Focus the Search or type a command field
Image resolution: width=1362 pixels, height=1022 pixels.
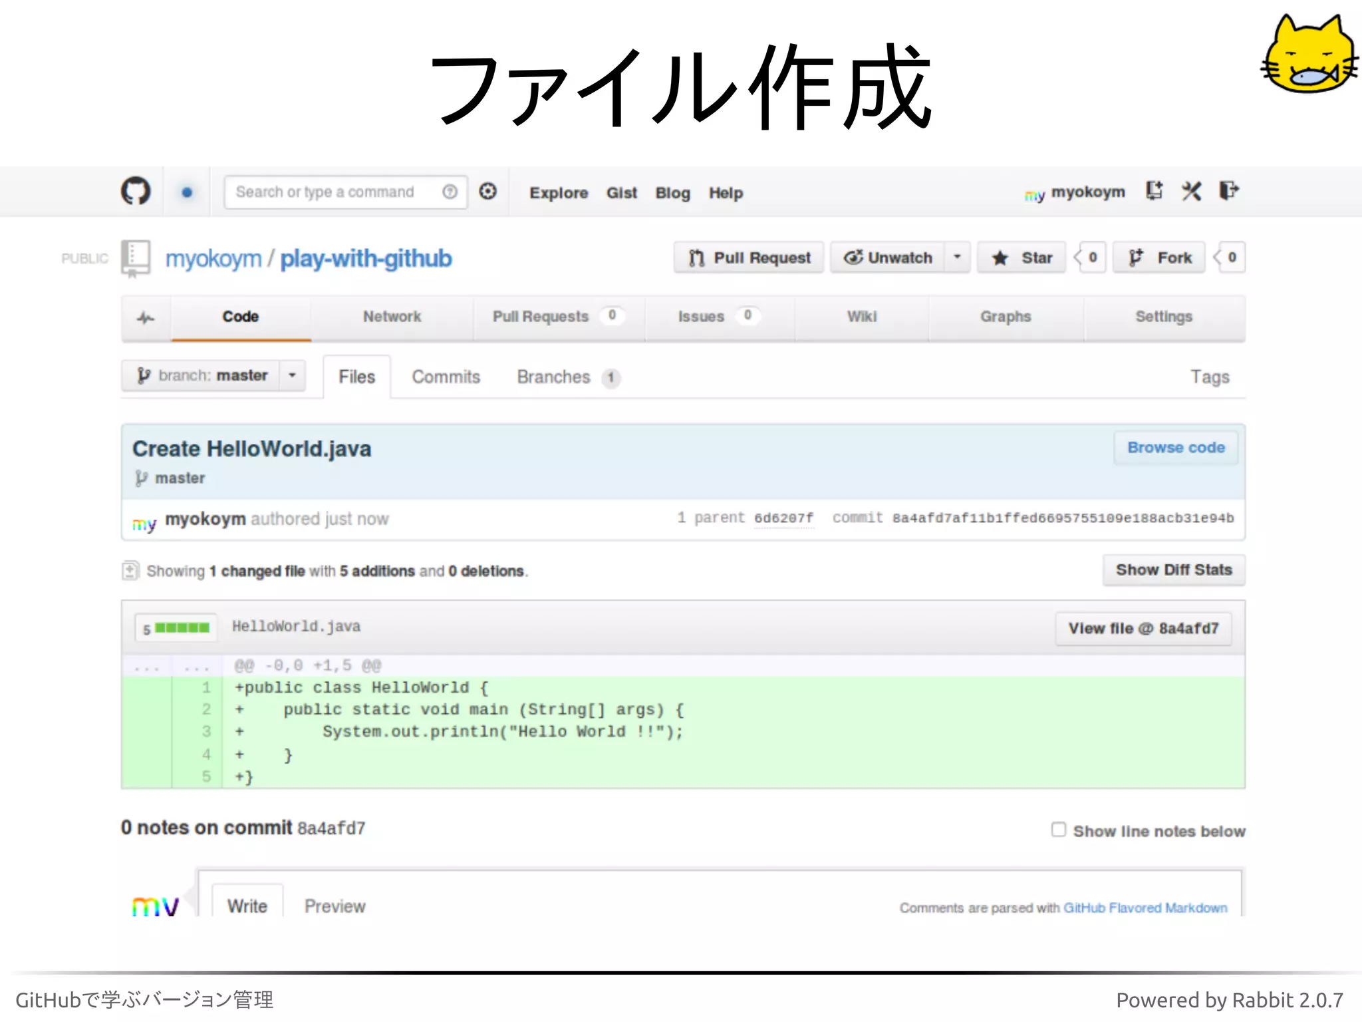pyautogui.click(x=345, y=192)
